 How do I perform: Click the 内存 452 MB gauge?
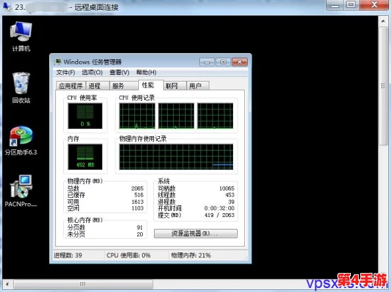click(x=85, y=157)
